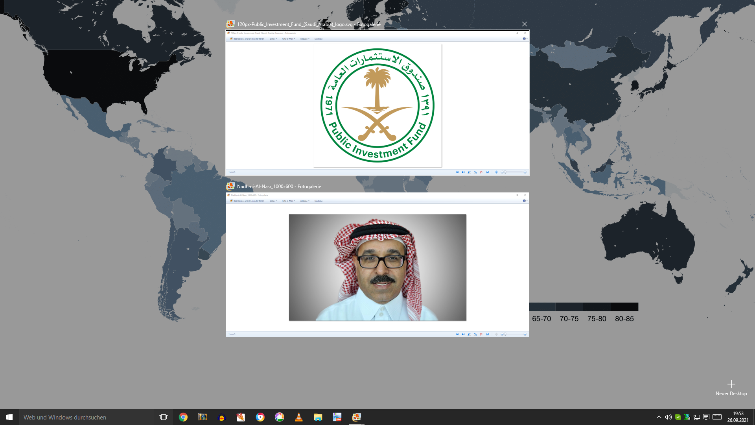Viewport: 755px width, 425px height.
Task: Start the slideshow icon in the logo window
Action: (488, 172)
